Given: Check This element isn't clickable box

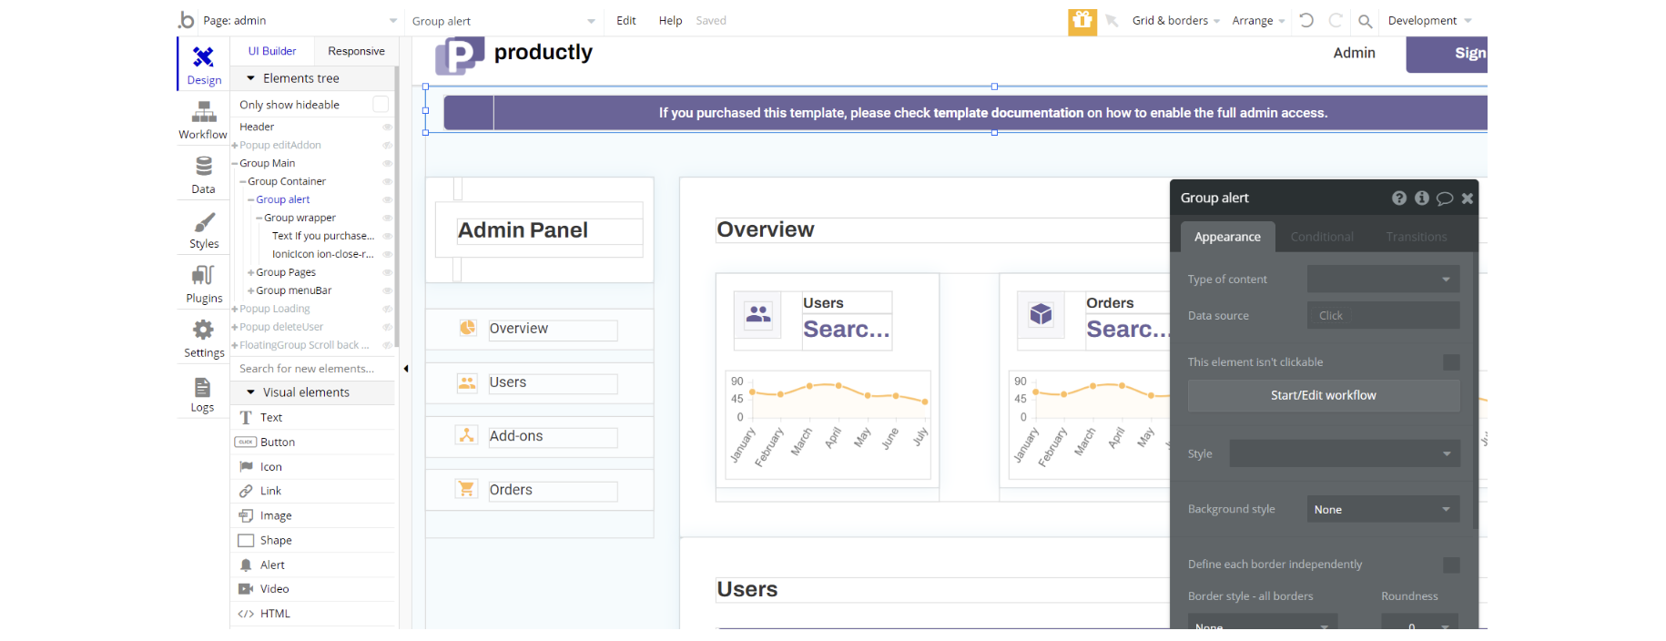Looking at the screenshot, I should pos(1451,362).
